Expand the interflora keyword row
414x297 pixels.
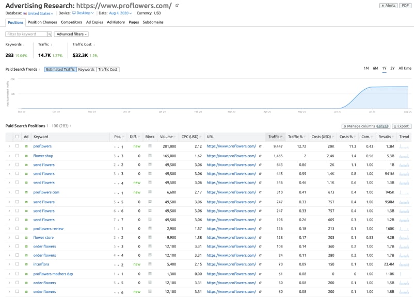[9, 264]
